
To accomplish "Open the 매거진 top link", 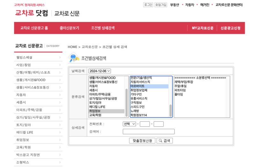I will pos(205,5).
